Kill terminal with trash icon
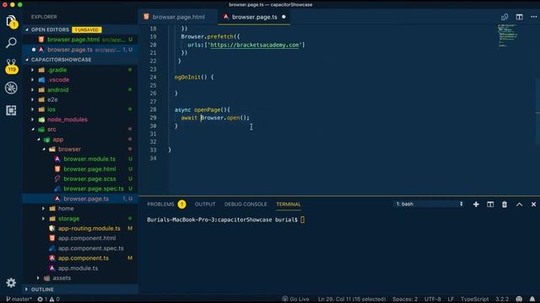This screenshot has width=540, height=303. tap(505, 205)
